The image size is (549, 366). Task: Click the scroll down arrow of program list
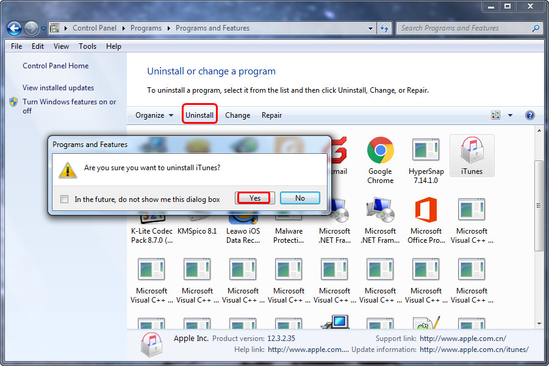click(x=539, y=324)
